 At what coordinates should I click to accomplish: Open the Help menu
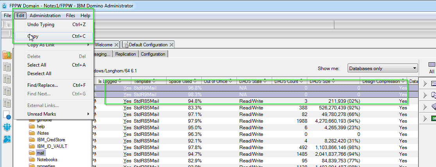[x=85, y=16]
